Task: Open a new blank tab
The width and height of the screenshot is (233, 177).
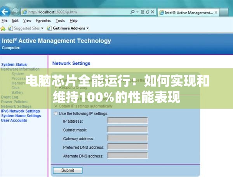Action: tap(224, 12)
